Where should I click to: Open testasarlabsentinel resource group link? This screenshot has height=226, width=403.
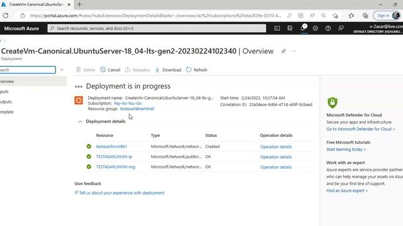tap(137, 109)
